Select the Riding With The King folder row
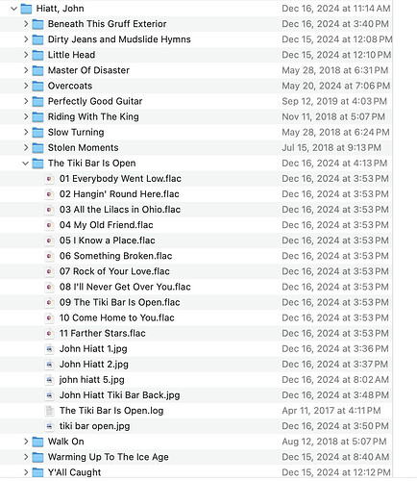The image size is (417, 481). click(x=196, y=116)
